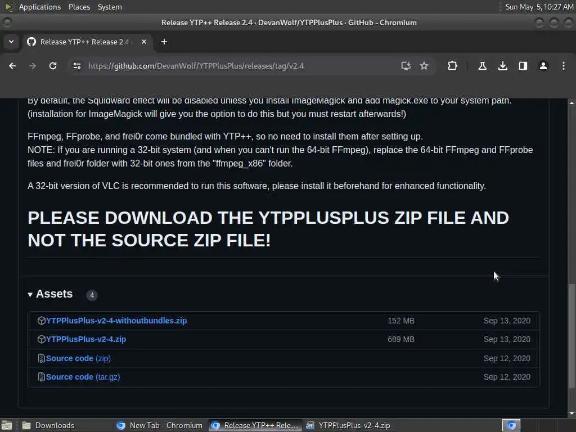This screenshot has width=576, height=432.
Task: Click the Sep 12, 2020 date on tar.gz row
Action: [507, 377]
